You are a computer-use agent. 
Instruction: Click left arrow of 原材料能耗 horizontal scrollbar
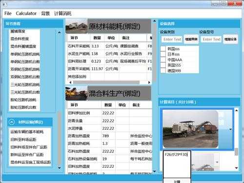pos(70,82)
